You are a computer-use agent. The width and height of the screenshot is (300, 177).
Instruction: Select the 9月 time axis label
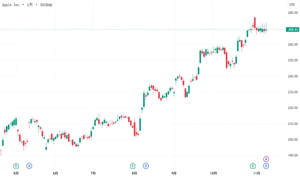pos(174,173)
